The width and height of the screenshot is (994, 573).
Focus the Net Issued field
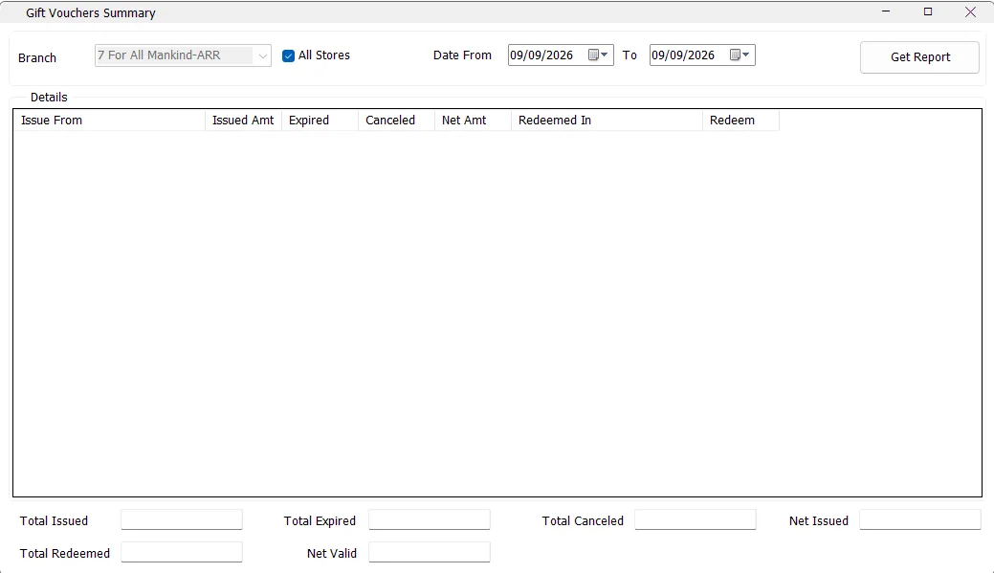point(919,519)
